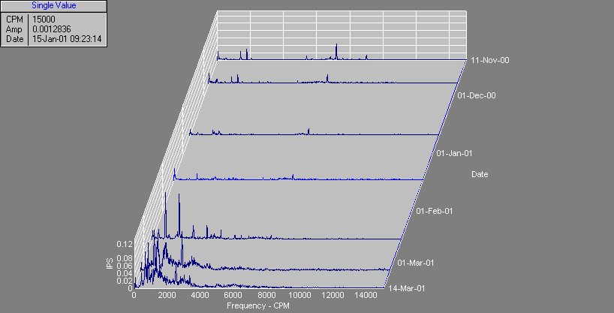The image size is (614, 313).
Task: Click the 6000 frequency tick label
Action: tap(233, 296)
